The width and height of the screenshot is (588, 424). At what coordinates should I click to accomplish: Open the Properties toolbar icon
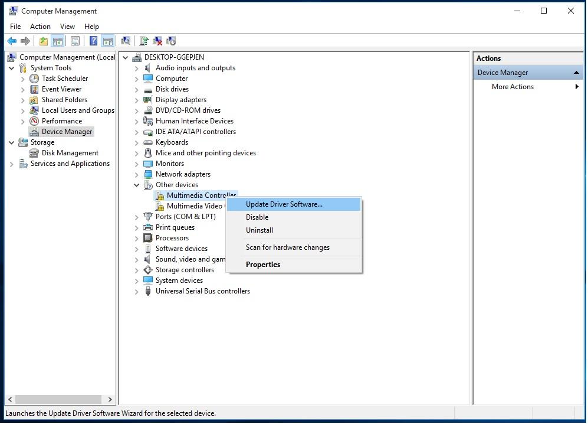[75, 41]
